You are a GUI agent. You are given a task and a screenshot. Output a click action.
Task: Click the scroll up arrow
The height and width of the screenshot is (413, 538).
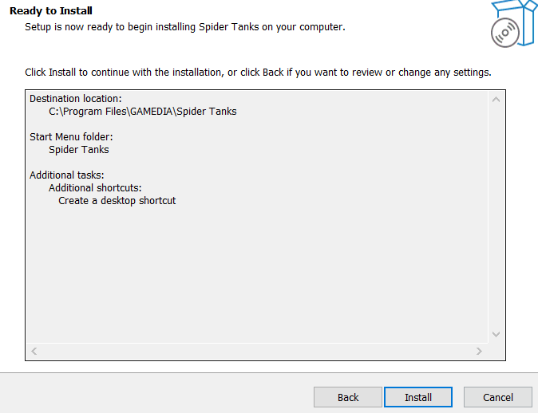pos(496,100)
